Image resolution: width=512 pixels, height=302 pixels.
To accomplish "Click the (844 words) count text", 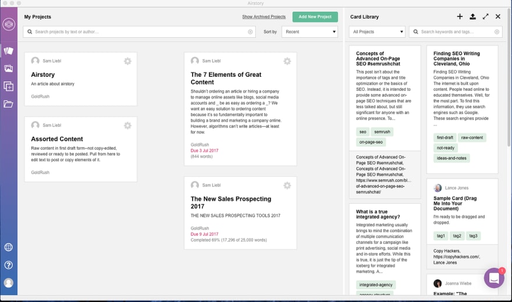I will 201,157.
